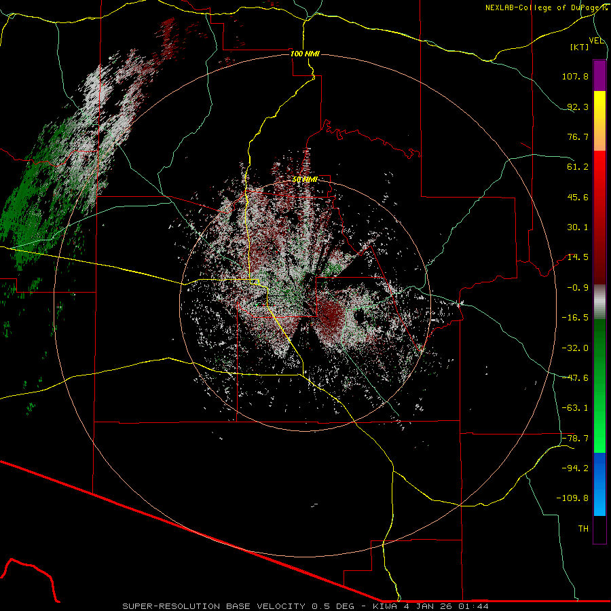
Task: Select the 14.5 scale value
Action: click(578, 257)
